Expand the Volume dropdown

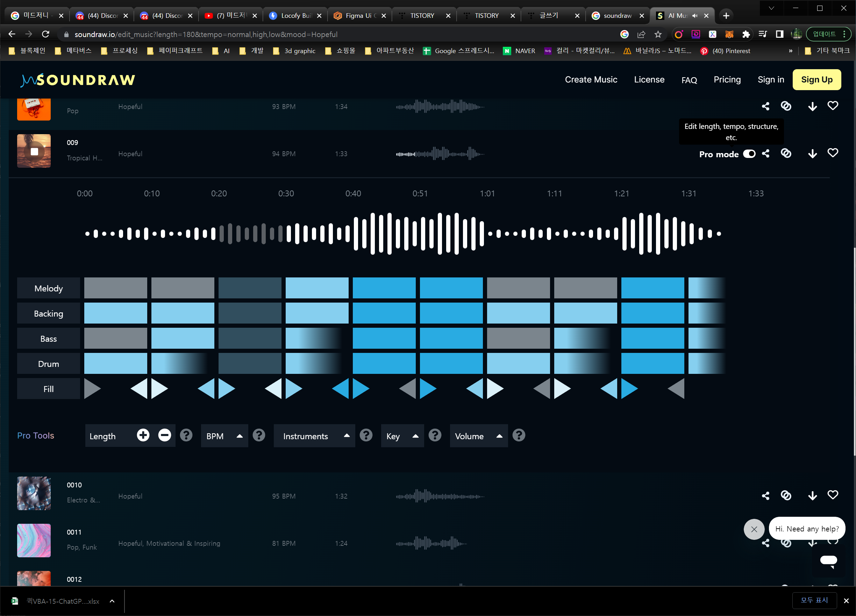click(478, 436)
